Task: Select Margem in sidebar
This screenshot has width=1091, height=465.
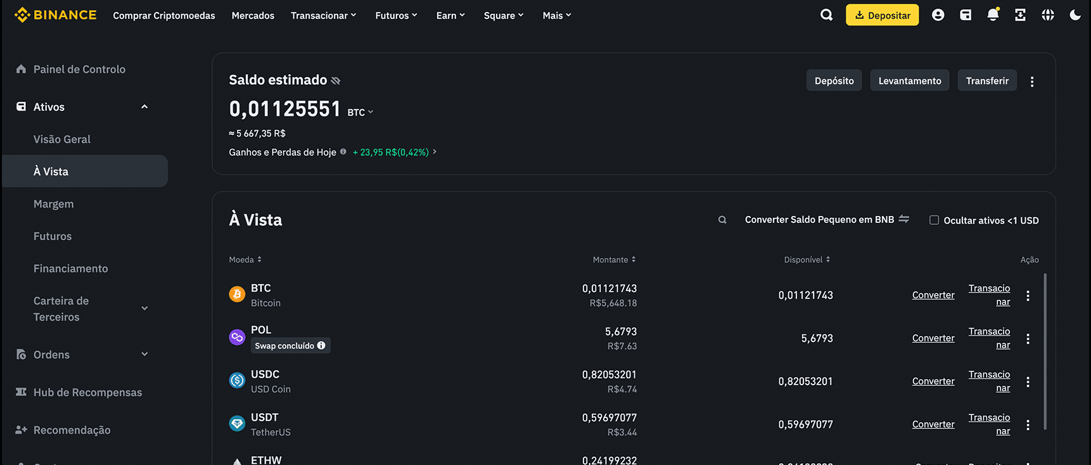Action: tap(54, 203)
